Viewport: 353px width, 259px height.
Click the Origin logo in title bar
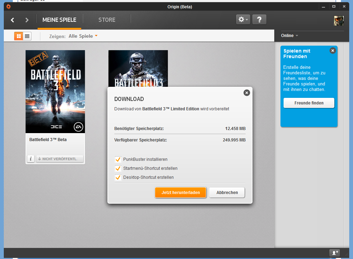pos(9,7)
